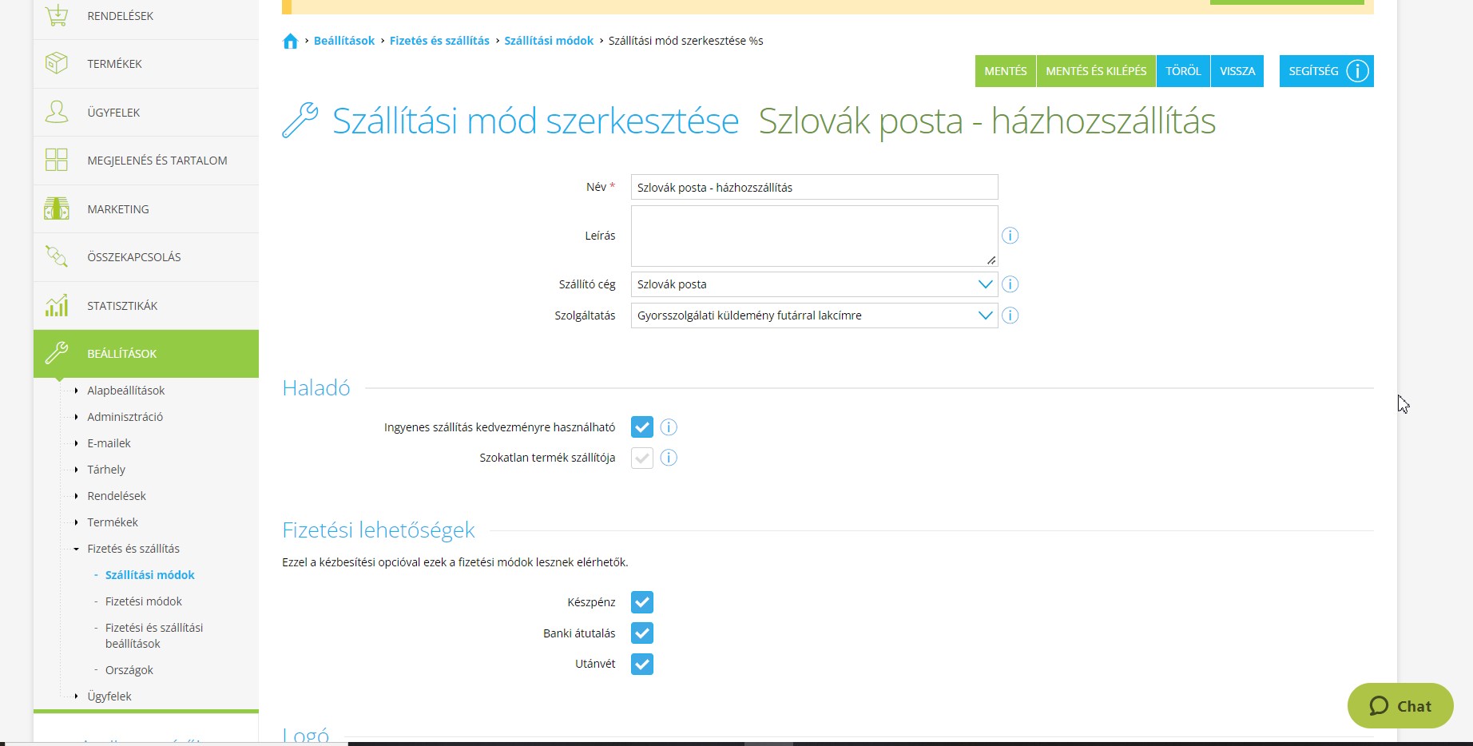The image size is (1473, 746).
Task: Click info icon beside Szokatlan termék szállítója
Action: [x=669, y=458]
